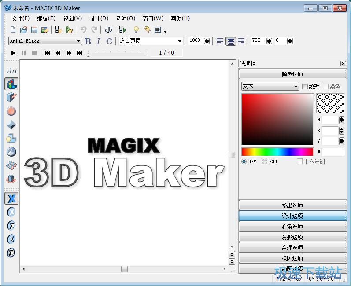
Task: Align text right
Action: pos(241,41)
